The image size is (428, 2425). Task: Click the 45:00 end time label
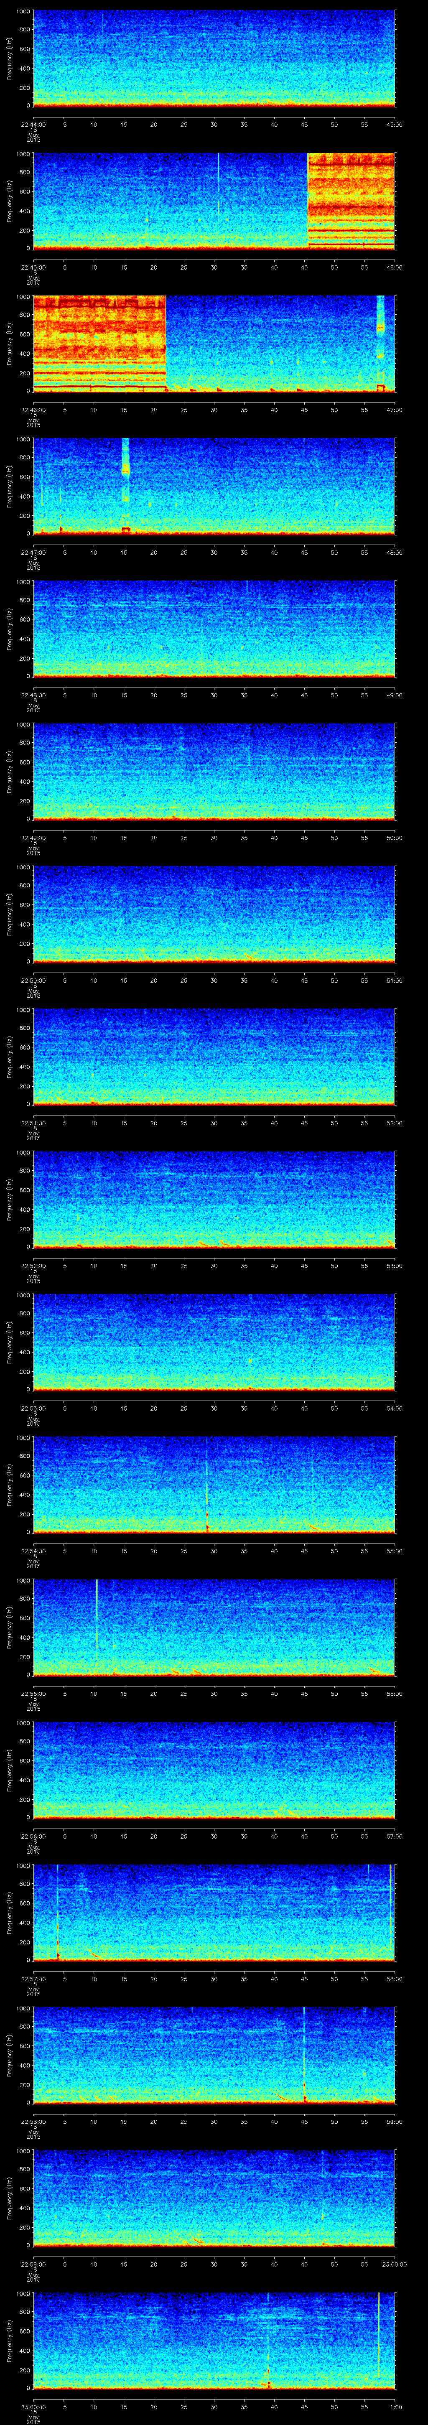point(395,124)
